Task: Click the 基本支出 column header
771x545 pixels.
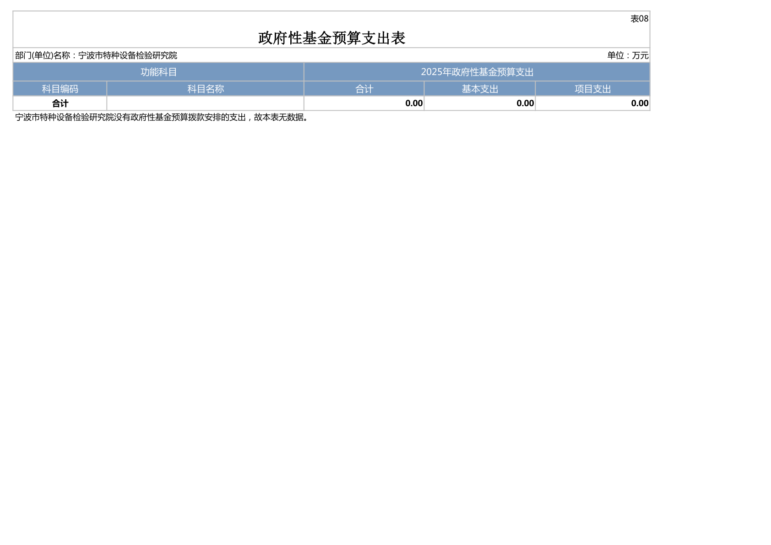Action: tap(480, 89)
